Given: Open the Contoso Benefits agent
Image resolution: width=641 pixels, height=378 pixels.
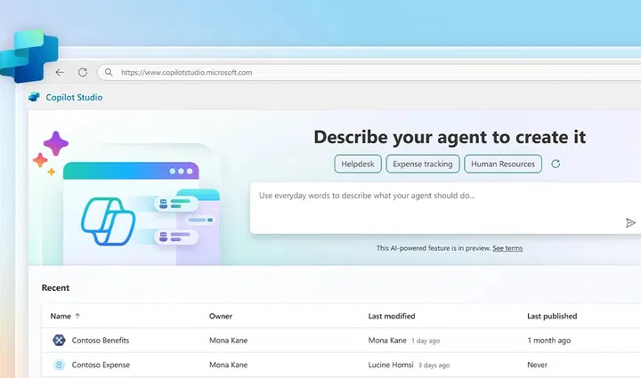Looking at the screenshot, I should tap(101, 340).
